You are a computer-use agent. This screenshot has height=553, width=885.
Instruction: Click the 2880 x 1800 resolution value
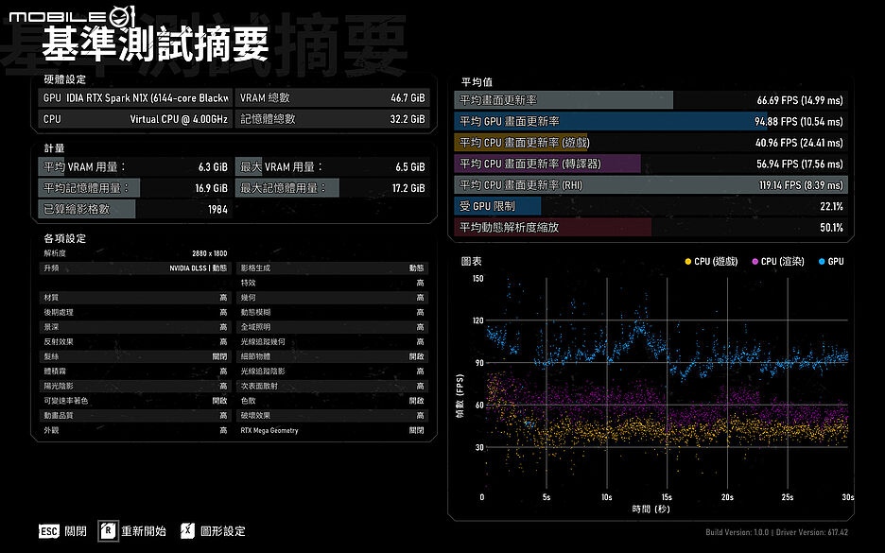209,253
